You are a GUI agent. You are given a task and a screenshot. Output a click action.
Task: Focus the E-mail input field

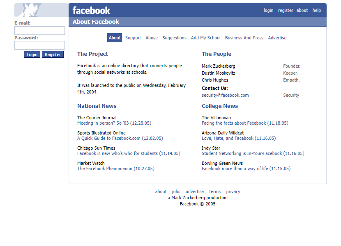[x=39, y=30]
